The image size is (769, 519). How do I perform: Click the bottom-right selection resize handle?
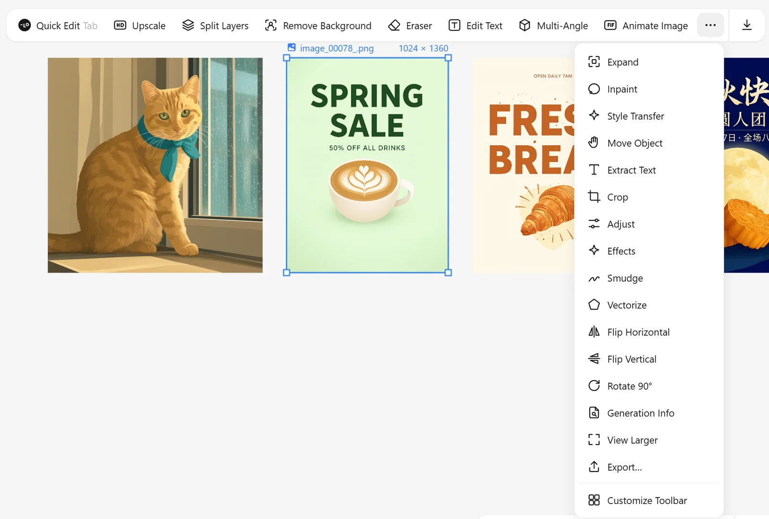click(x=448, y=273)
